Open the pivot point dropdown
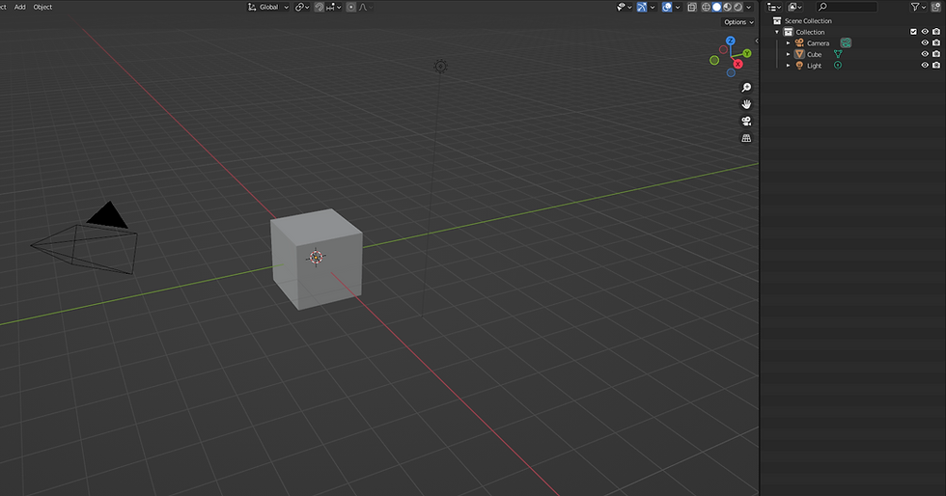The height and width of the screenshot is (496, 946). click(301, 8)
